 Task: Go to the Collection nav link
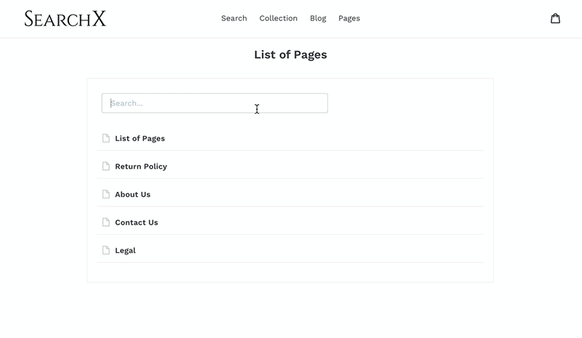[278, 18]
